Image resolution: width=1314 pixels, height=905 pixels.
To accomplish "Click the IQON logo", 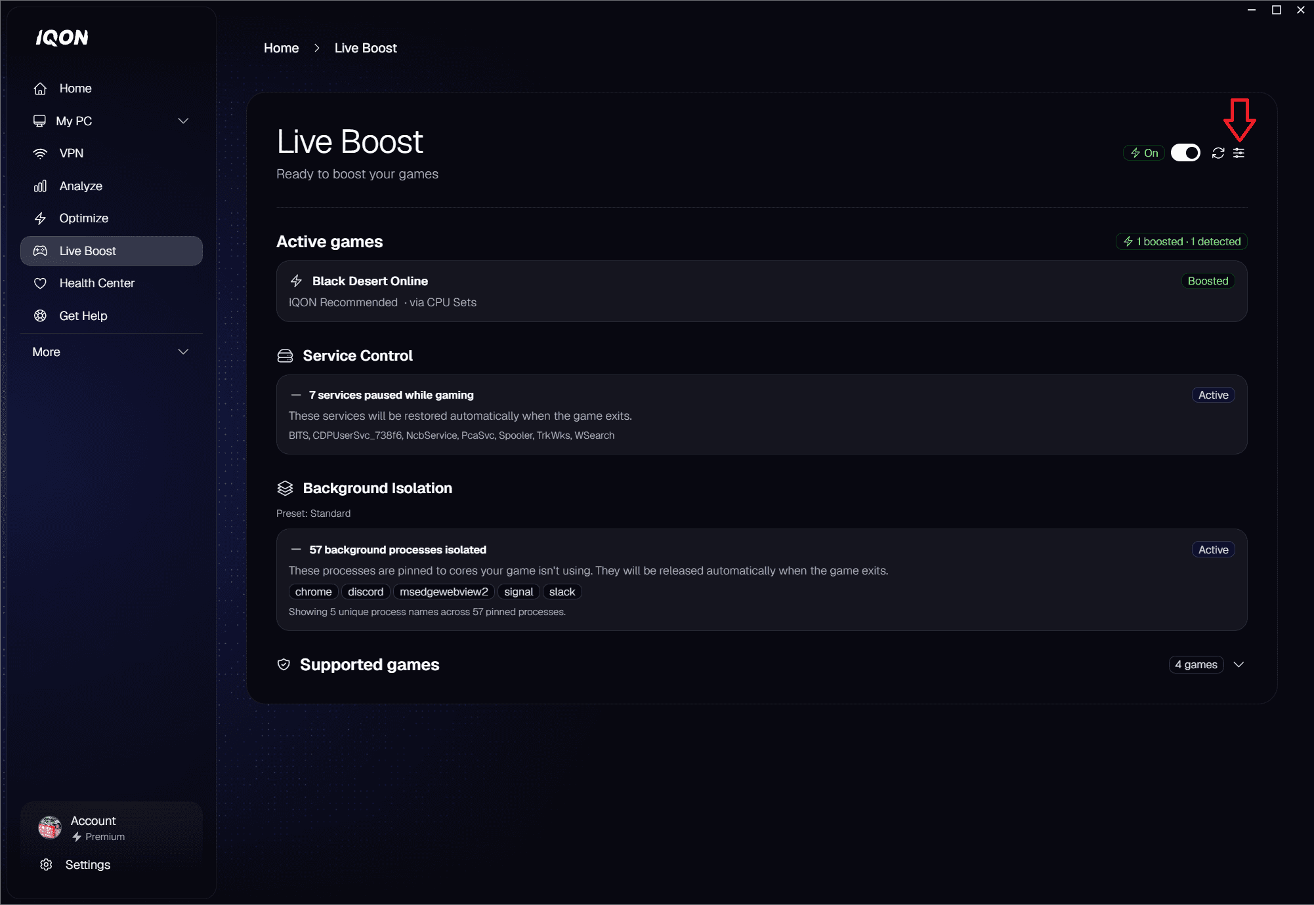I will (x=62, y=38).
